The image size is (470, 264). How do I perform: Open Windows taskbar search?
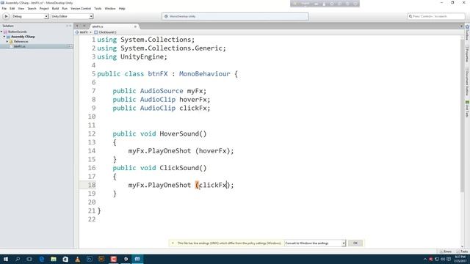coord(18,259)
